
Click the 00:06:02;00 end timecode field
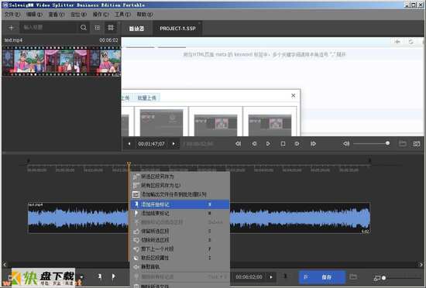click(x=249, y=277)
